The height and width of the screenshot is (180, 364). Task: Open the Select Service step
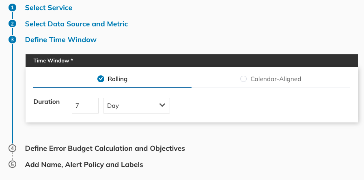point(49,8)
